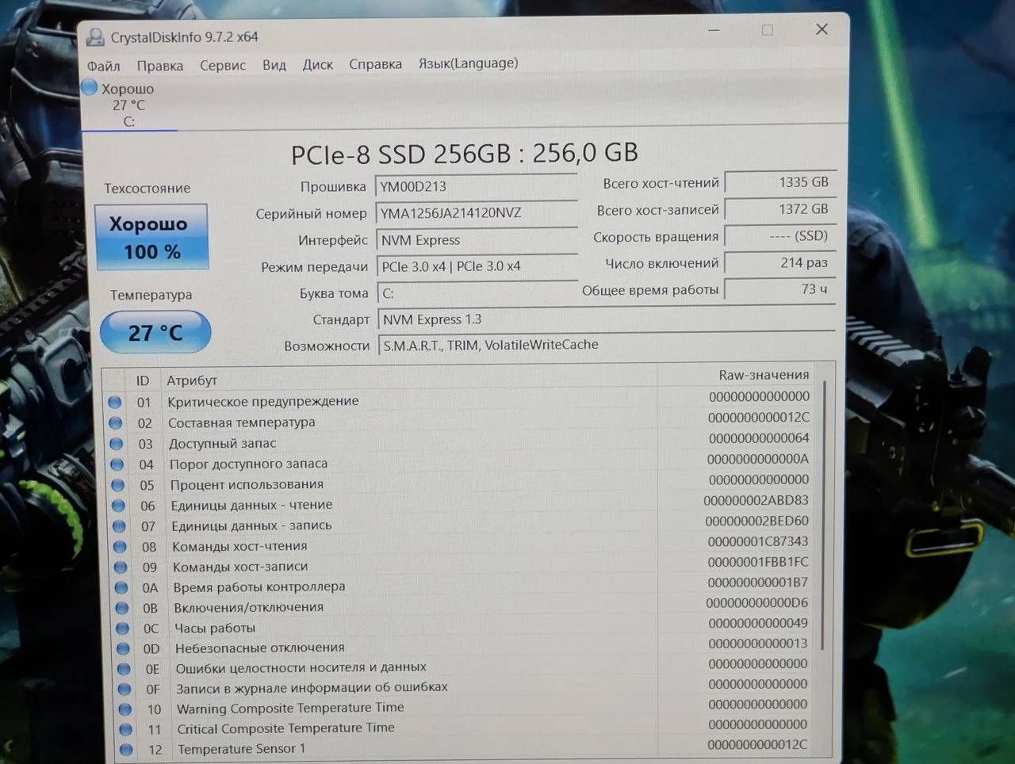
Task: Click status icon for Критическое предупреждение row
Action: click(115, 402)
